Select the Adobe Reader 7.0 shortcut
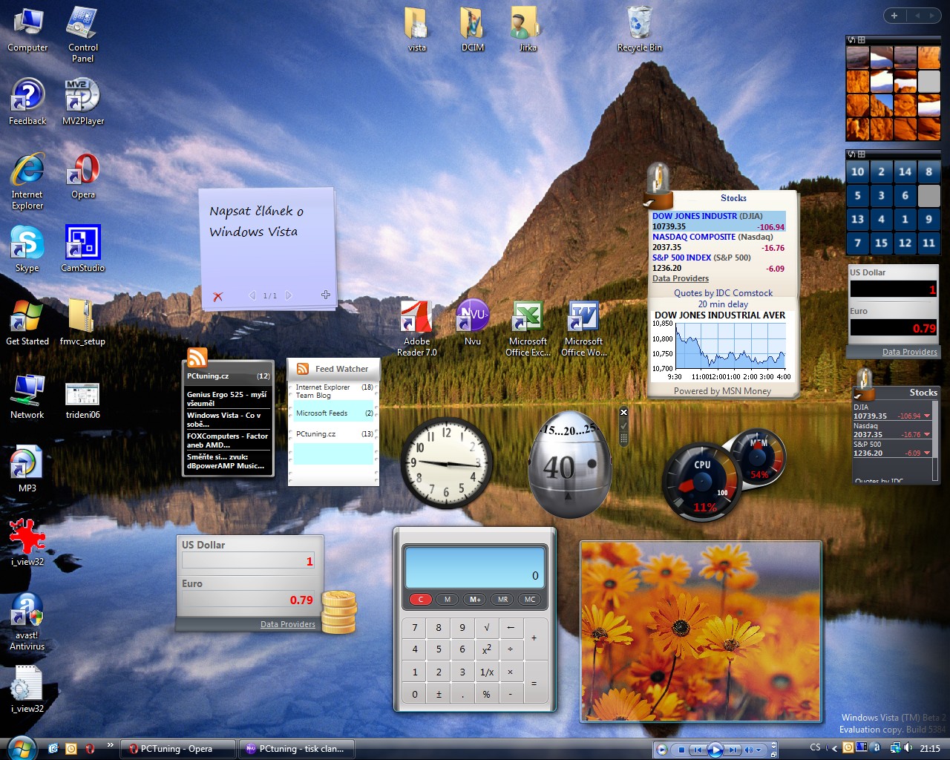The width and height of the screenshot is (950, 760). 417,328
